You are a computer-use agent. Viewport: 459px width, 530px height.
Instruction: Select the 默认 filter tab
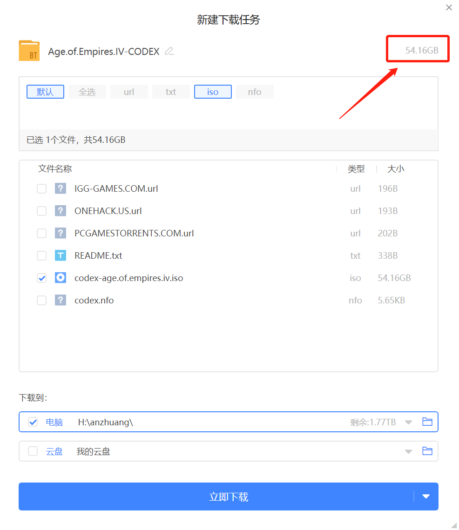pyautogui.click(x=45, y=92)
